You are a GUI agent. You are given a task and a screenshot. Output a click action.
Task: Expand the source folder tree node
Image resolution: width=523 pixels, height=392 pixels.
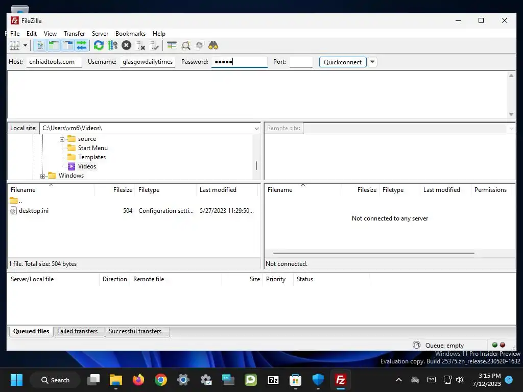pyautogui.click(x=62, y=139)
